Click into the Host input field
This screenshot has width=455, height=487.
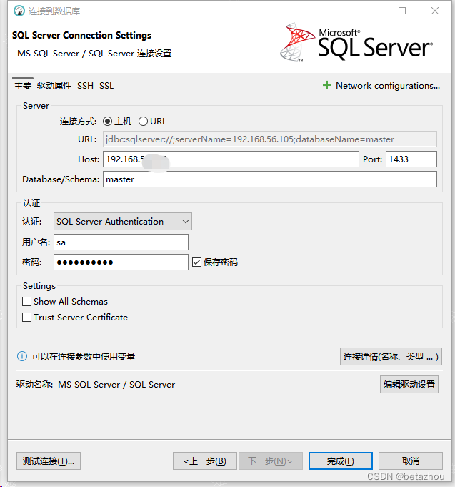231,159
